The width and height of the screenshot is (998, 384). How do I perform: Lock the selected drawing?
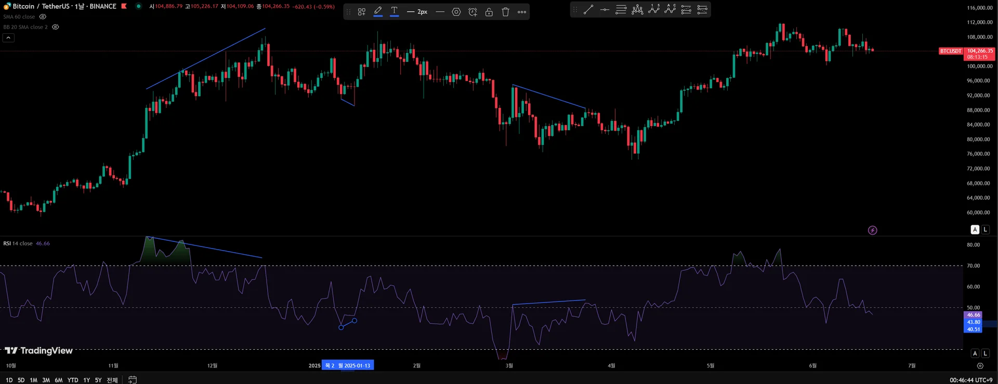[489, 11]
